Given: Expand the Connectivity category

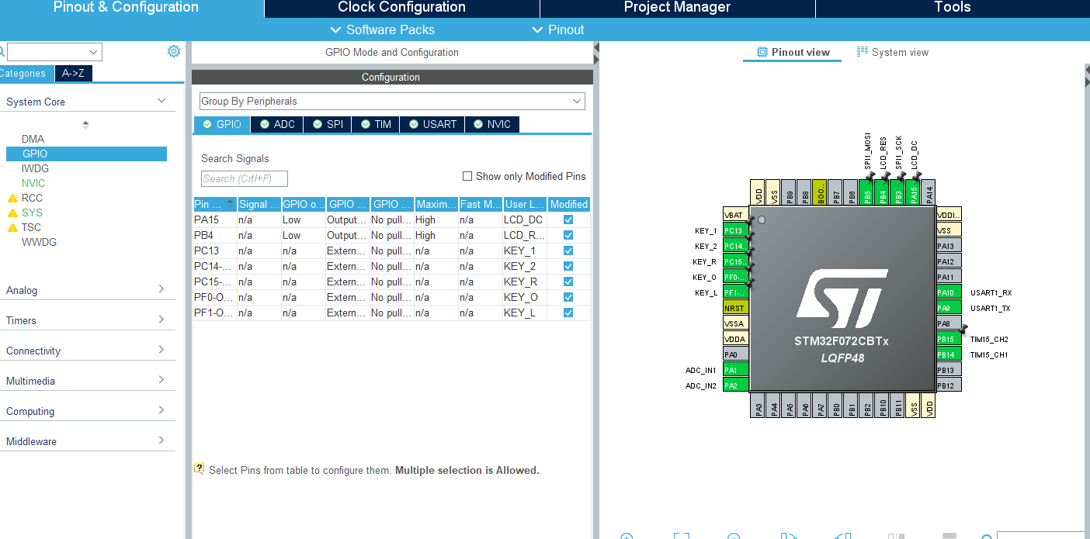Looking at the screenshot, I should 85,351.
